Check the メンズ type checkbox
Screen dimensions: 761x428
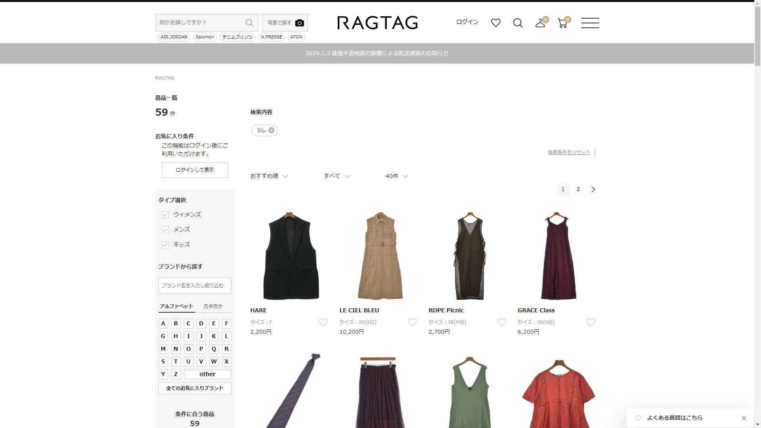[165, 230]
